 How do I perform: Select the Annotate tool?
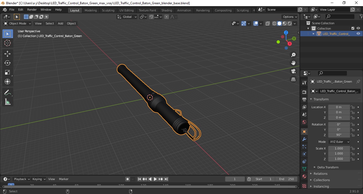[7, 92]
